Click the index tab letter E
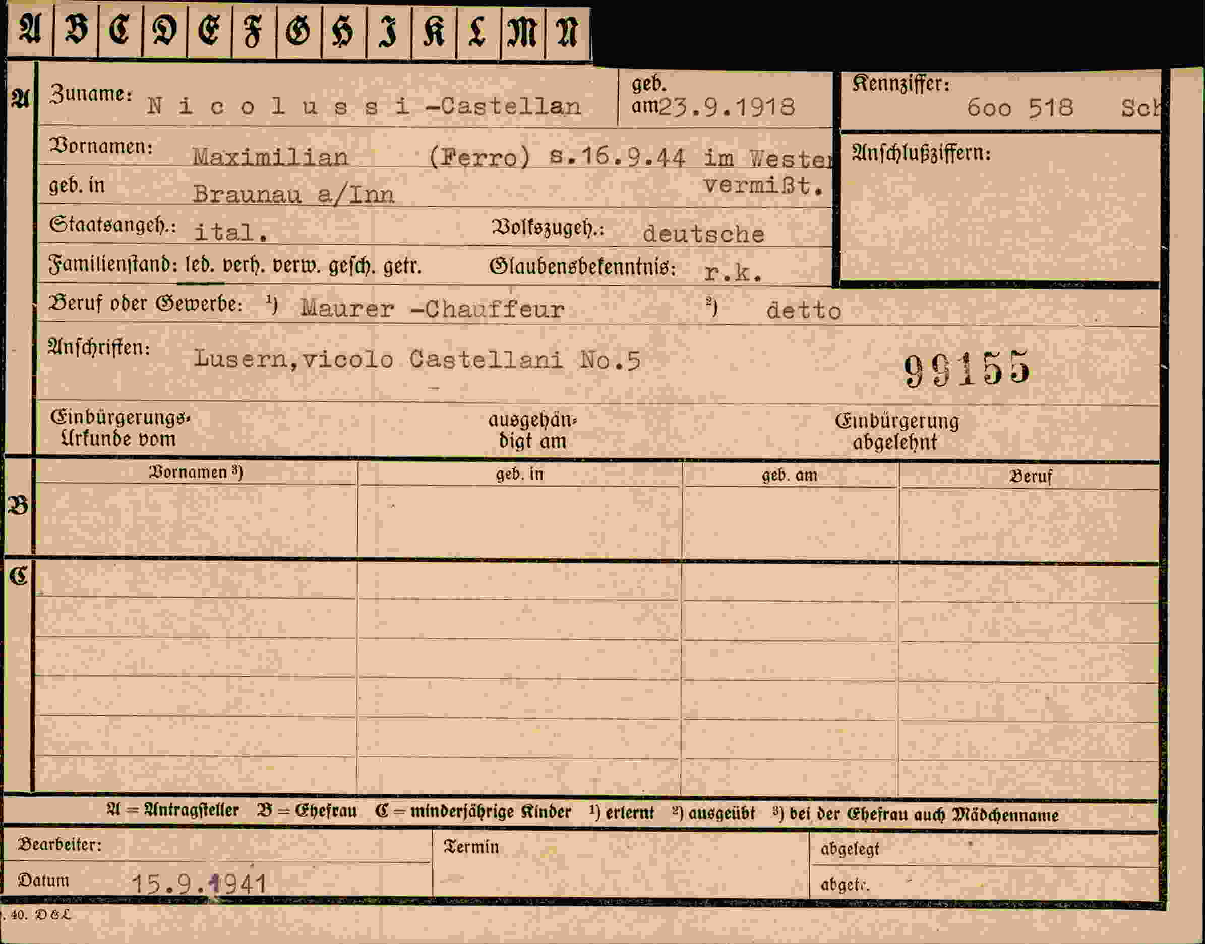The width and height of the screenshot is (1205, 944). [x=210, y=30]
